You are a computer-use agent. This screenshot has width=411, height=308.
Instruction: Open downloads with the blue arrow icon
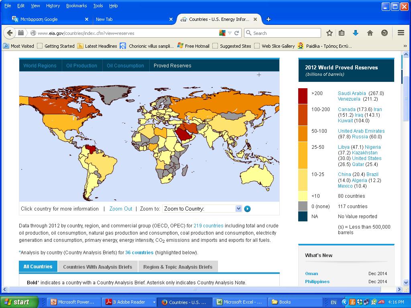(x=356, y=33)
